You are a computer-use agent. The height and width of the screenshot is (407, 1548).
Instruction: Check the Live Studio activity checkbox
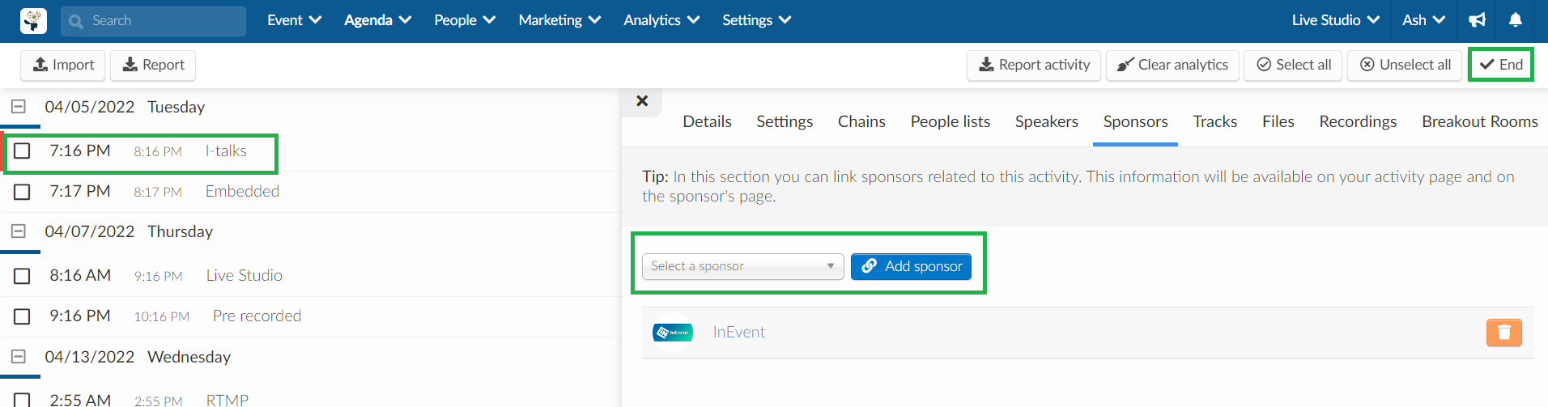tap(23, 276)
